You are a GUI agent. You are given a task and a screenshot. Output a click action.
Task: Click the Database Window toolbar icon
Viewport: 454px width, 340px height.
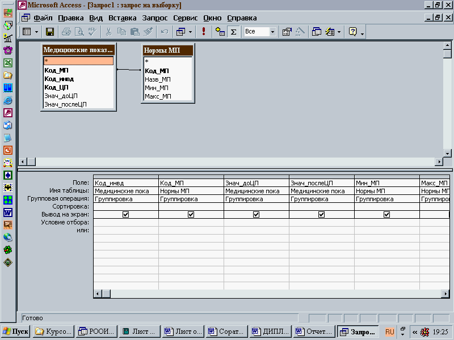tap(317, 32)
